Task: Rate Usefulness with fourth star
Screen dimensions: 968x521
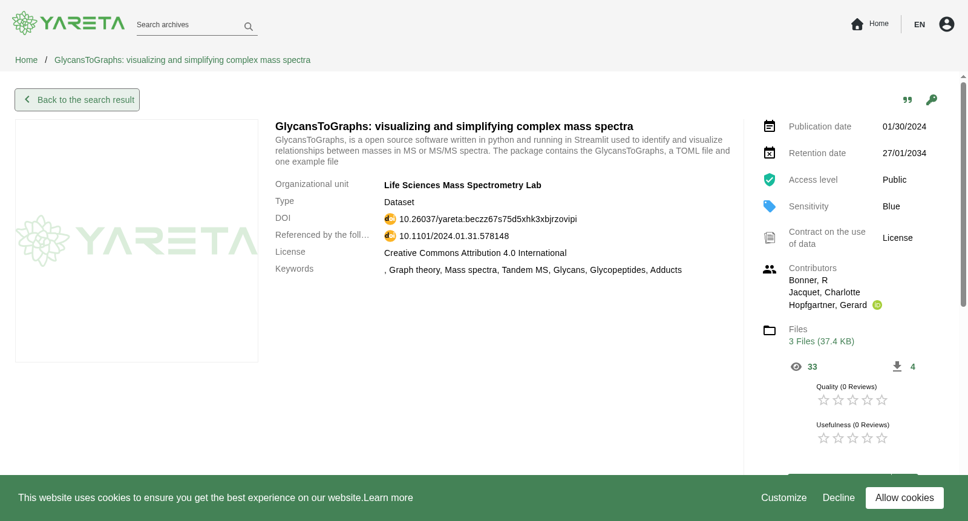Action: click(867, 438)
